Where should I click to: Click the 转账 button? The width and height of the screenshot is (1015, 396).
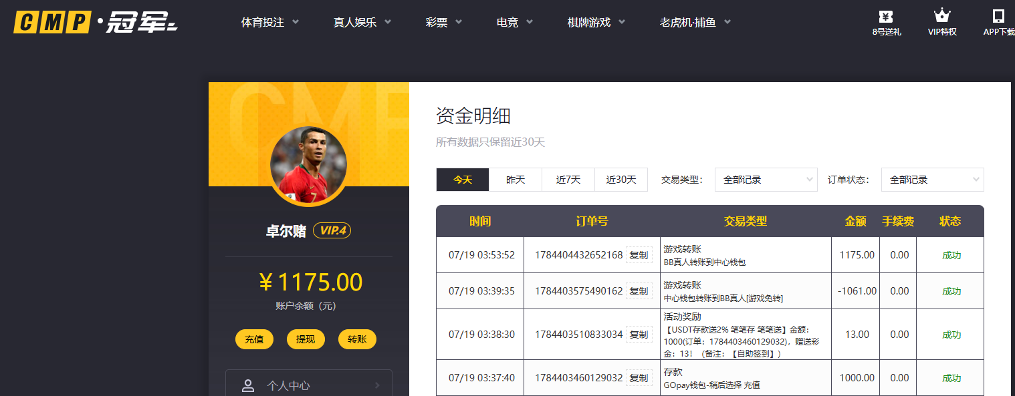(x=357, y=339)
